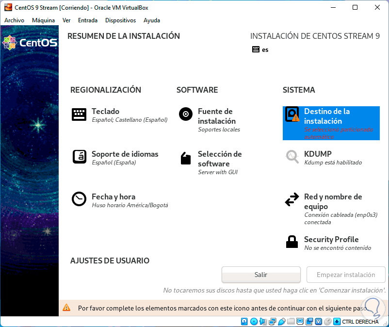Select the Fuente de instalación label

pos(217,116)
